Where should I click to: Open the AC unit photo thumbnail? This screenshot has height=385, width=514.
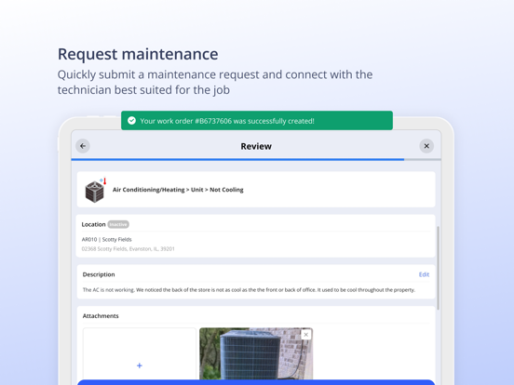click(x=256, y=354)
